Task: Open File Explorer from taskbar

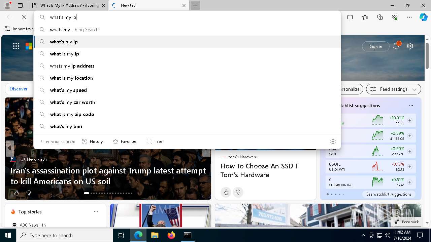Action: [x=155, y=235]
